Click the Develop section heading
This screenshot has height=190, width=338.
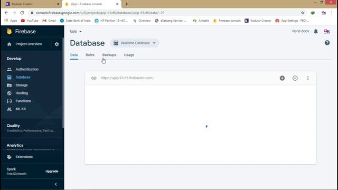[14, 59]
